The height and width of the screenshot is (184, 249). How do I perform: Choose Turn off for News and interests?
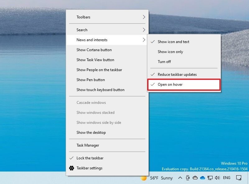[184, 62]
